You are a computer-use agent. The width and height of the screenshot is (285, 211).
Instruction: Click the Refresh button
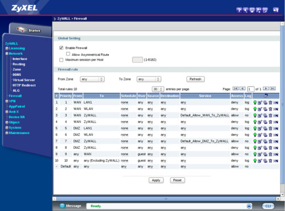pos(196,79)
